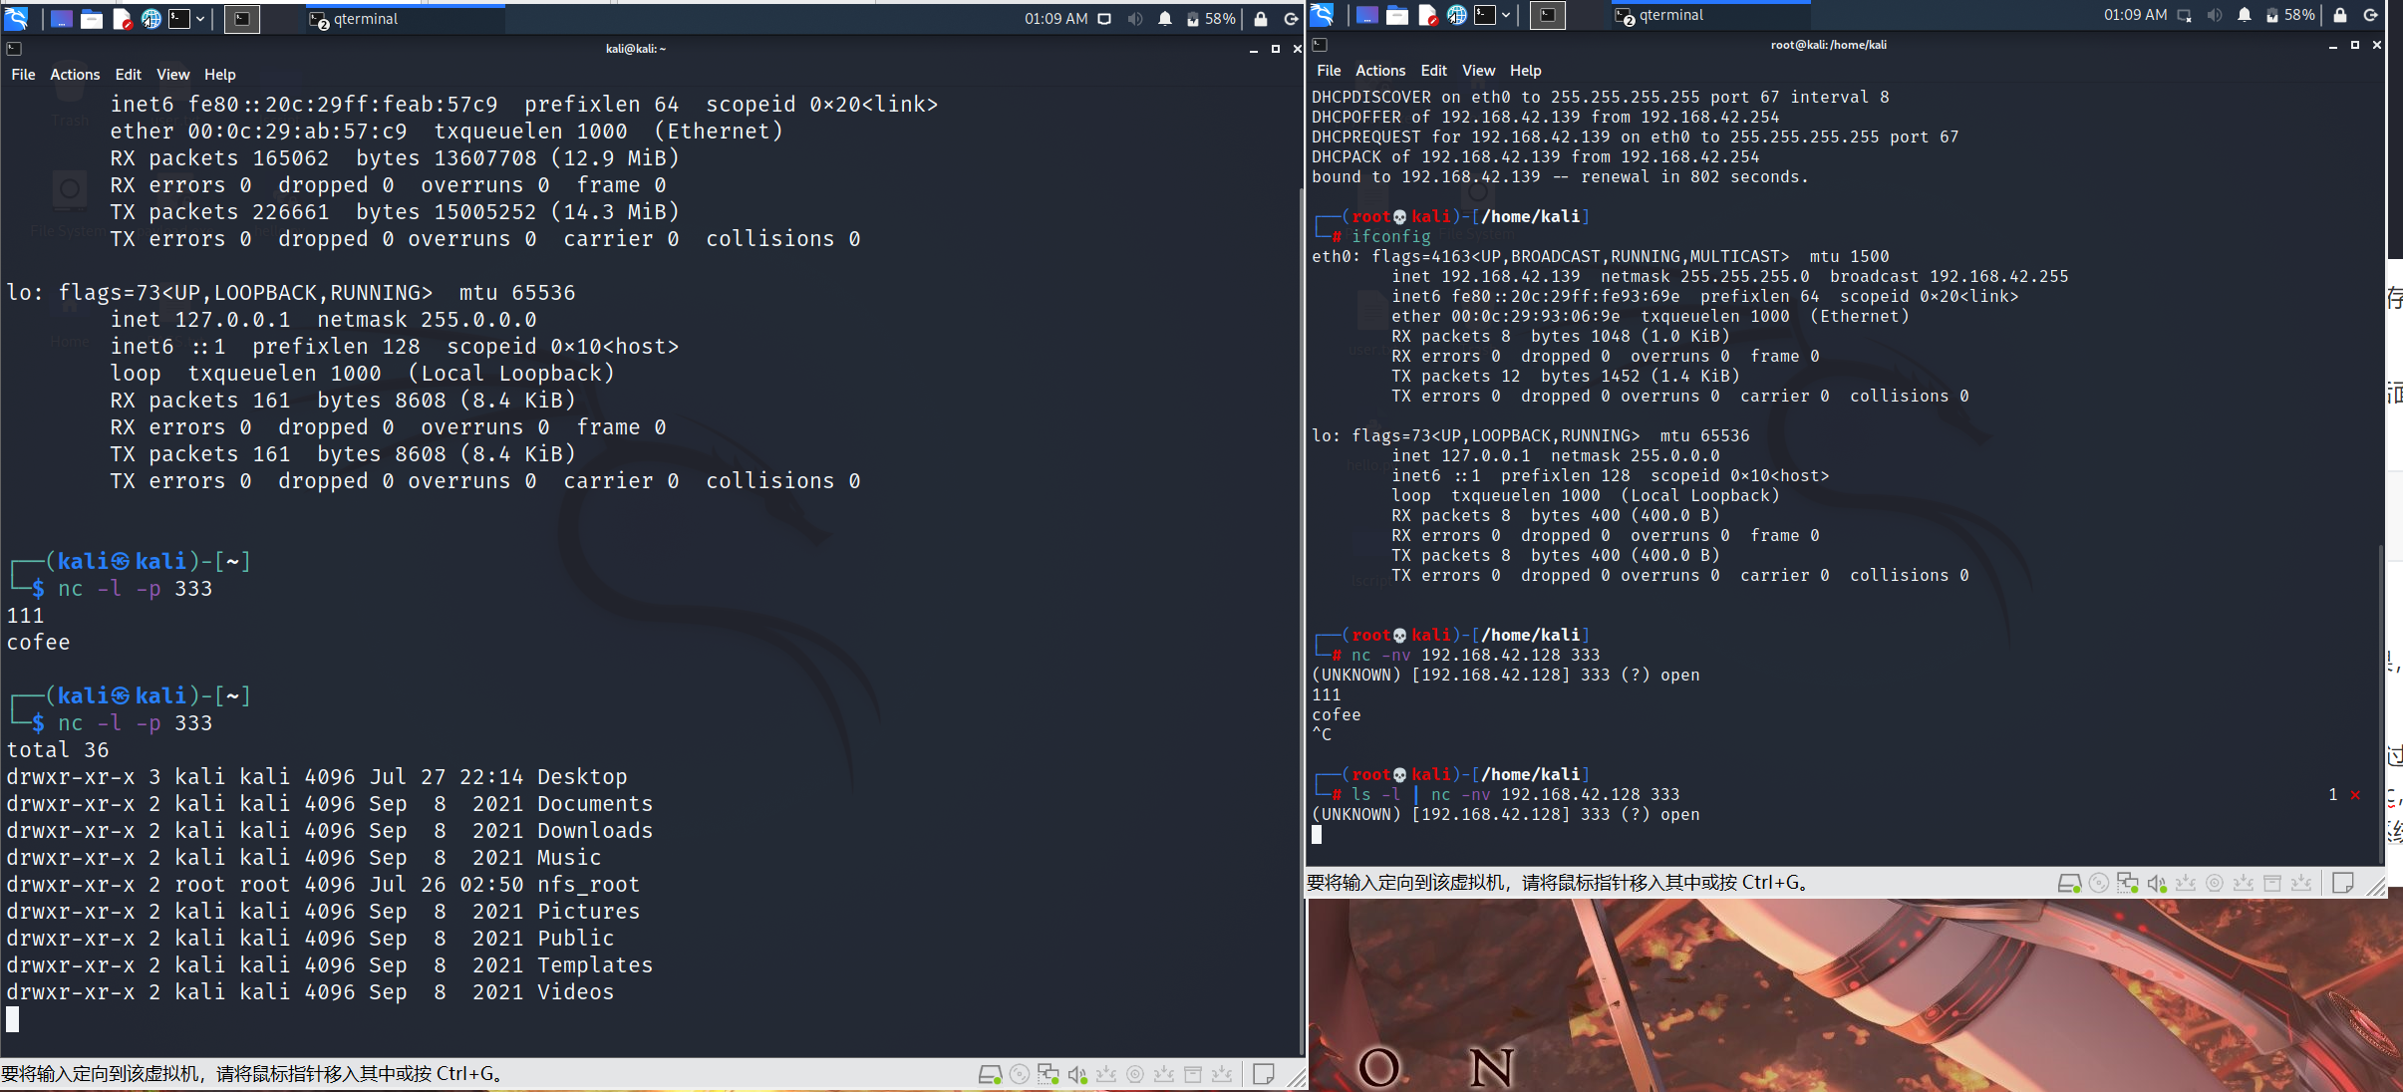
Task: Click the 'Downloads' directory line in the kali terminal
Action: [330, 831]
